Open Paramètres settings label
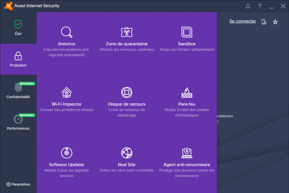 pyautogui.click(x=21, y=184)
